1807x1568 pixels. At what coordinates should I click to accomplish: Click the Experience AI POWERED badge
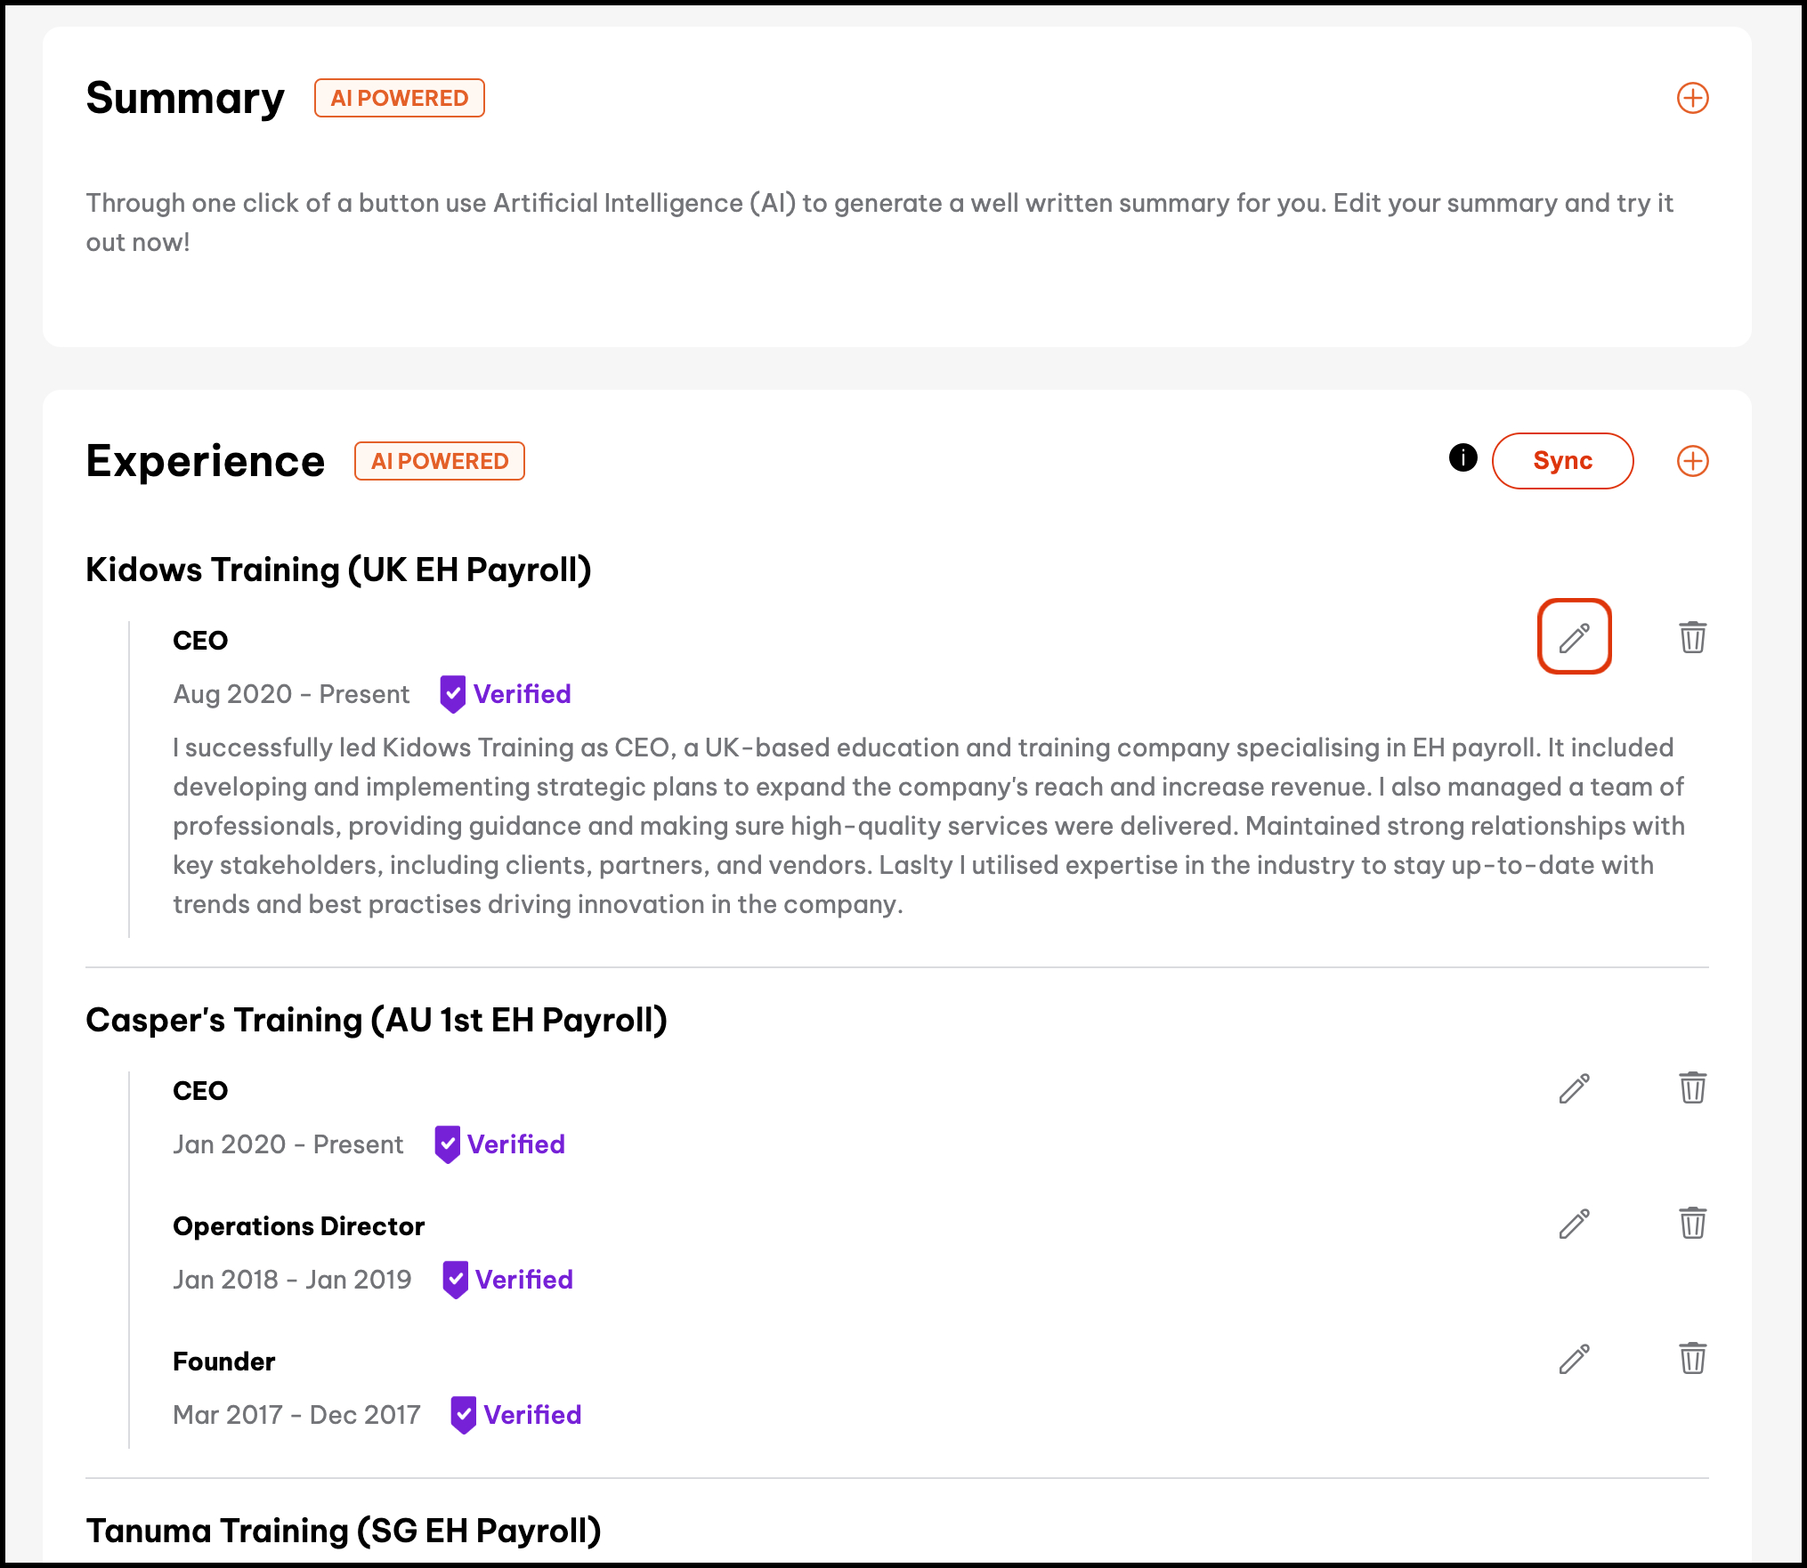(439, 461)
